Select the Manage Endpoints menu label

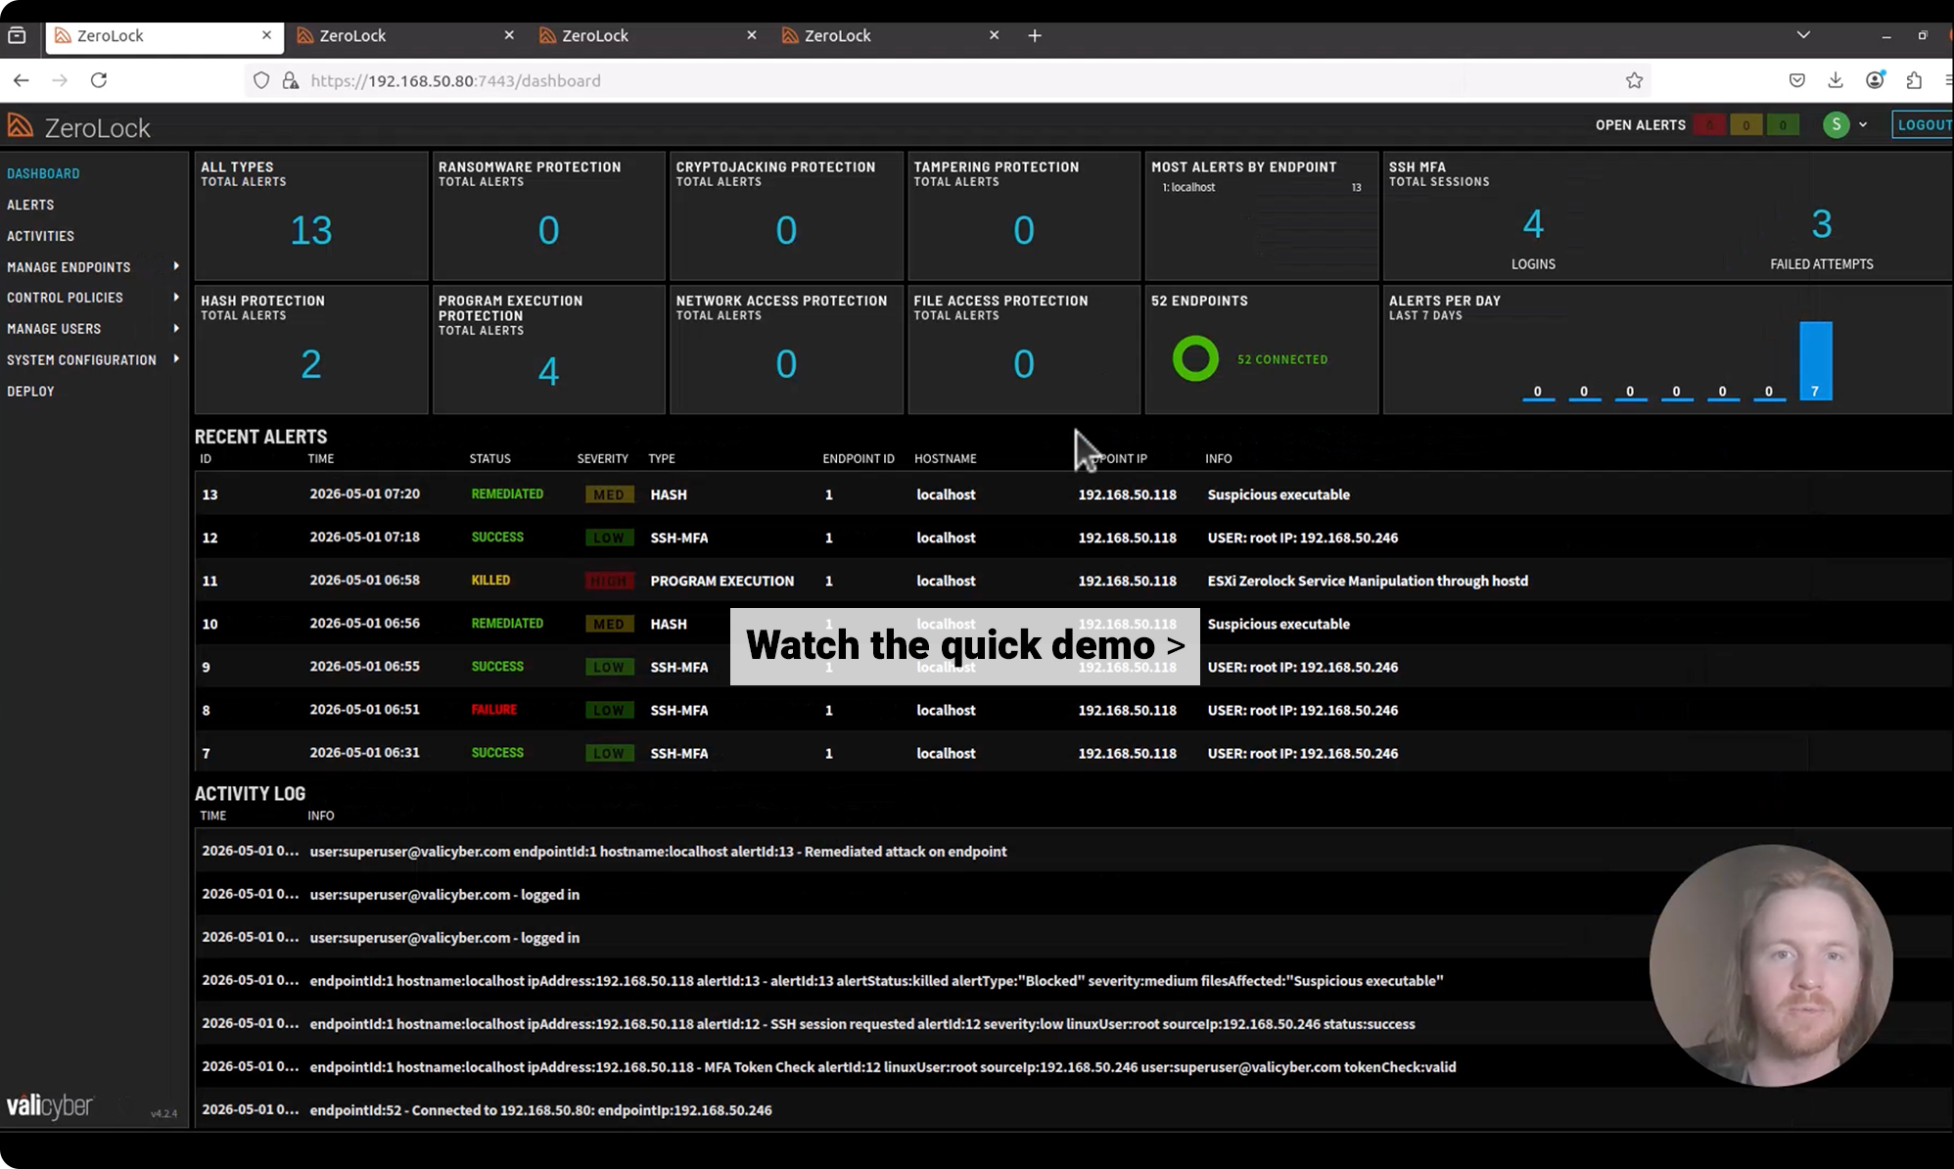click(69, 267)
